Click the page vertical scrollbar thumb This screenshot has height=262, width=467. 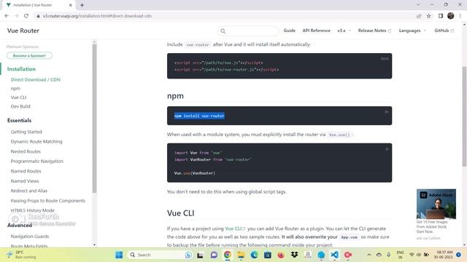click(x=464, y=116)
